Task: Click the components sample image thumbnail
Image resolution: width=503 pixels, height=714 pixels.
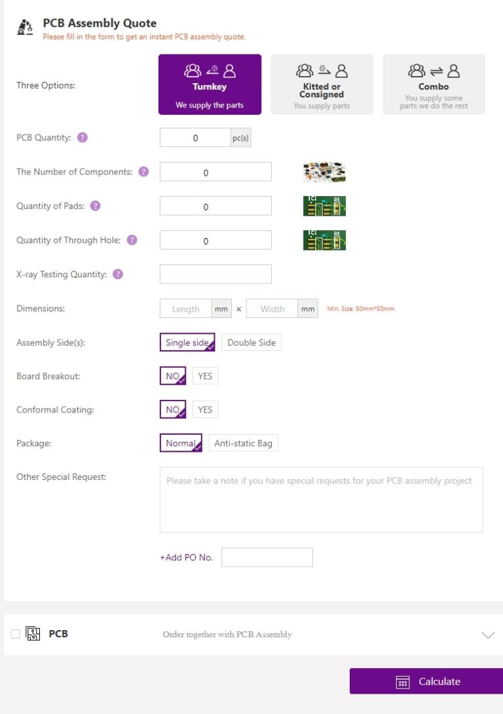Action: point(324,172)
